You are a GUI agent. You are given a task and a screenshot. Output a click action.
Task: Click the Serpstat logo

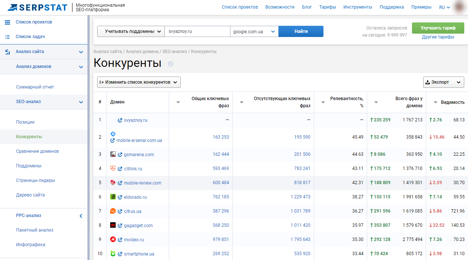37,7
